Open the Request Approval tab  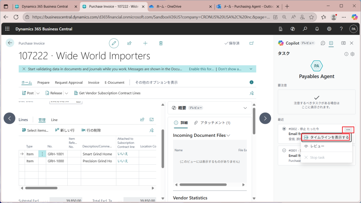(69, 82)
